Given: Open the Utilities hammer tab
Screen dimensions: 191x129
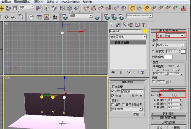Looking at the screenshot, I should click(143, 25).
